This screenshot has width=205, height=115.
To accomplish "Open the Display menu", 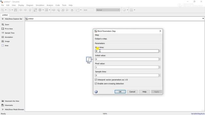I will tap(21, 5).
